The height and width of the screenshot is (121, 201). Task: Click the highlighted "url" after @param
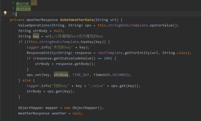point(34,3)
